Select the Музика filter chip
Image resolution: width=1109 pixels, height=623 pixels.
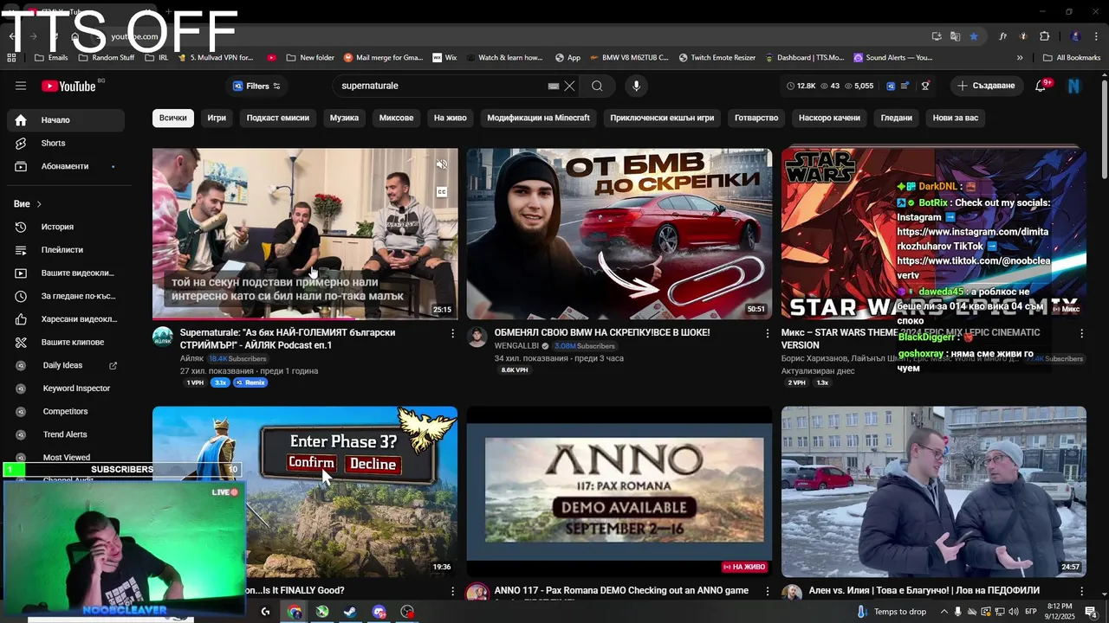pyautogui.click(x=344, y=118)
